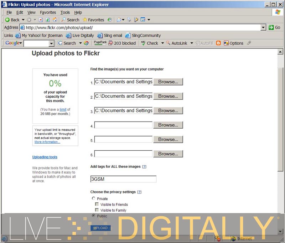Check the Visible to Family checkbox
The width and height of the screenshot is (285, 243).
97,210
